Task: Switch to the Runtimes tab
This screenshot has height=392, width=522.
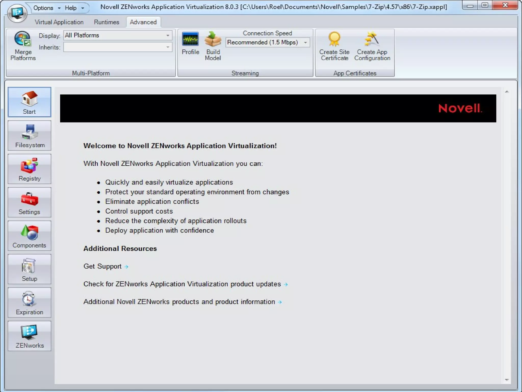Action: [x=107, y=22]
